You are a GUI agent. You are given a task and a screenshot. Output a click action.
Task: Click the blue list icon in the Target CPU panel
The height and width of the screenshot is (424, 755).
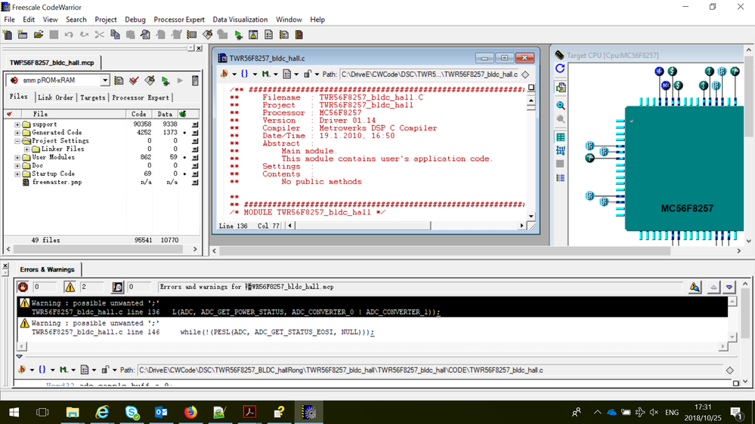561,178
